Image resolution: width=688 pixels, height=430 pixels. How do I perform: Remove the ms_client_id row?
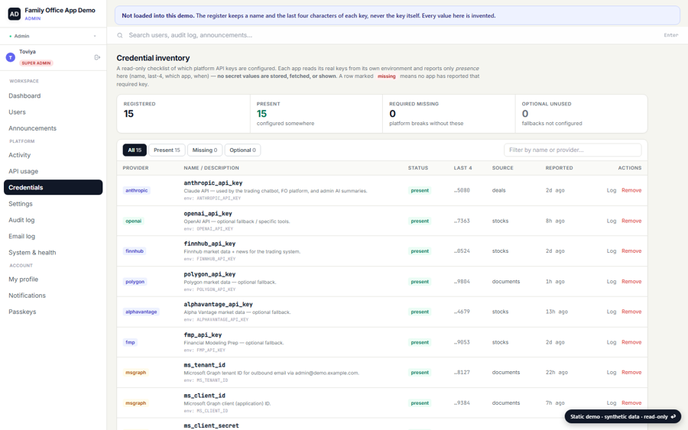[x=631, y=403]
